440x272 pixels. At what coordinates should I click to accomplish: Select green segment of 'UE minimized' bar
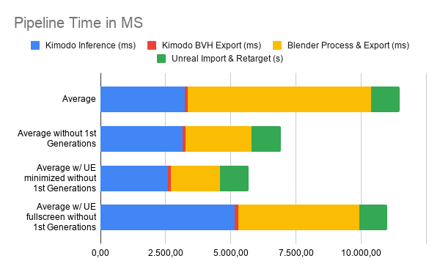pos(235,178)
